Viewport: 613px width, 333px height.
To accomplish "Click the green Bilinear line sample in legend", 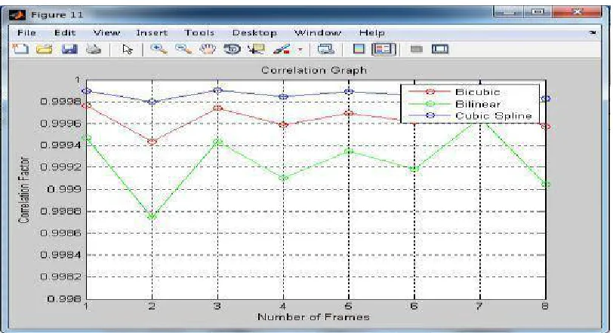I will [430, 104].
